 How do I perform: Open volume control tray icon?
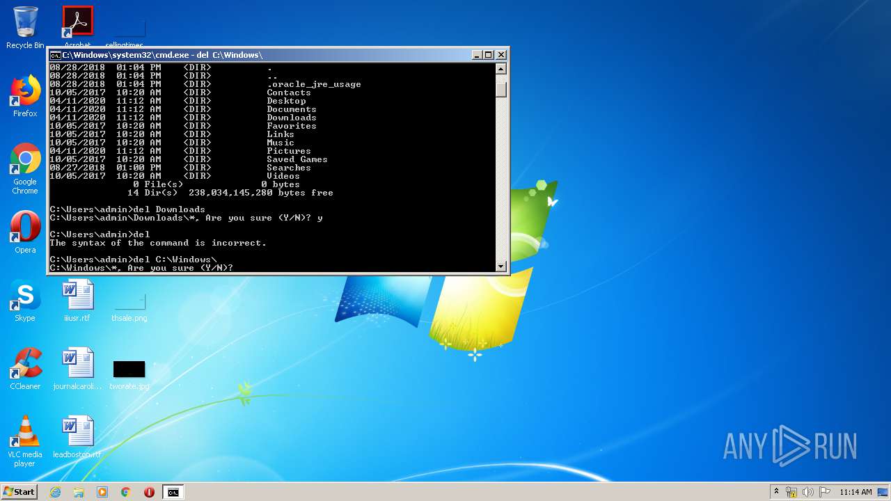(808, 492)
